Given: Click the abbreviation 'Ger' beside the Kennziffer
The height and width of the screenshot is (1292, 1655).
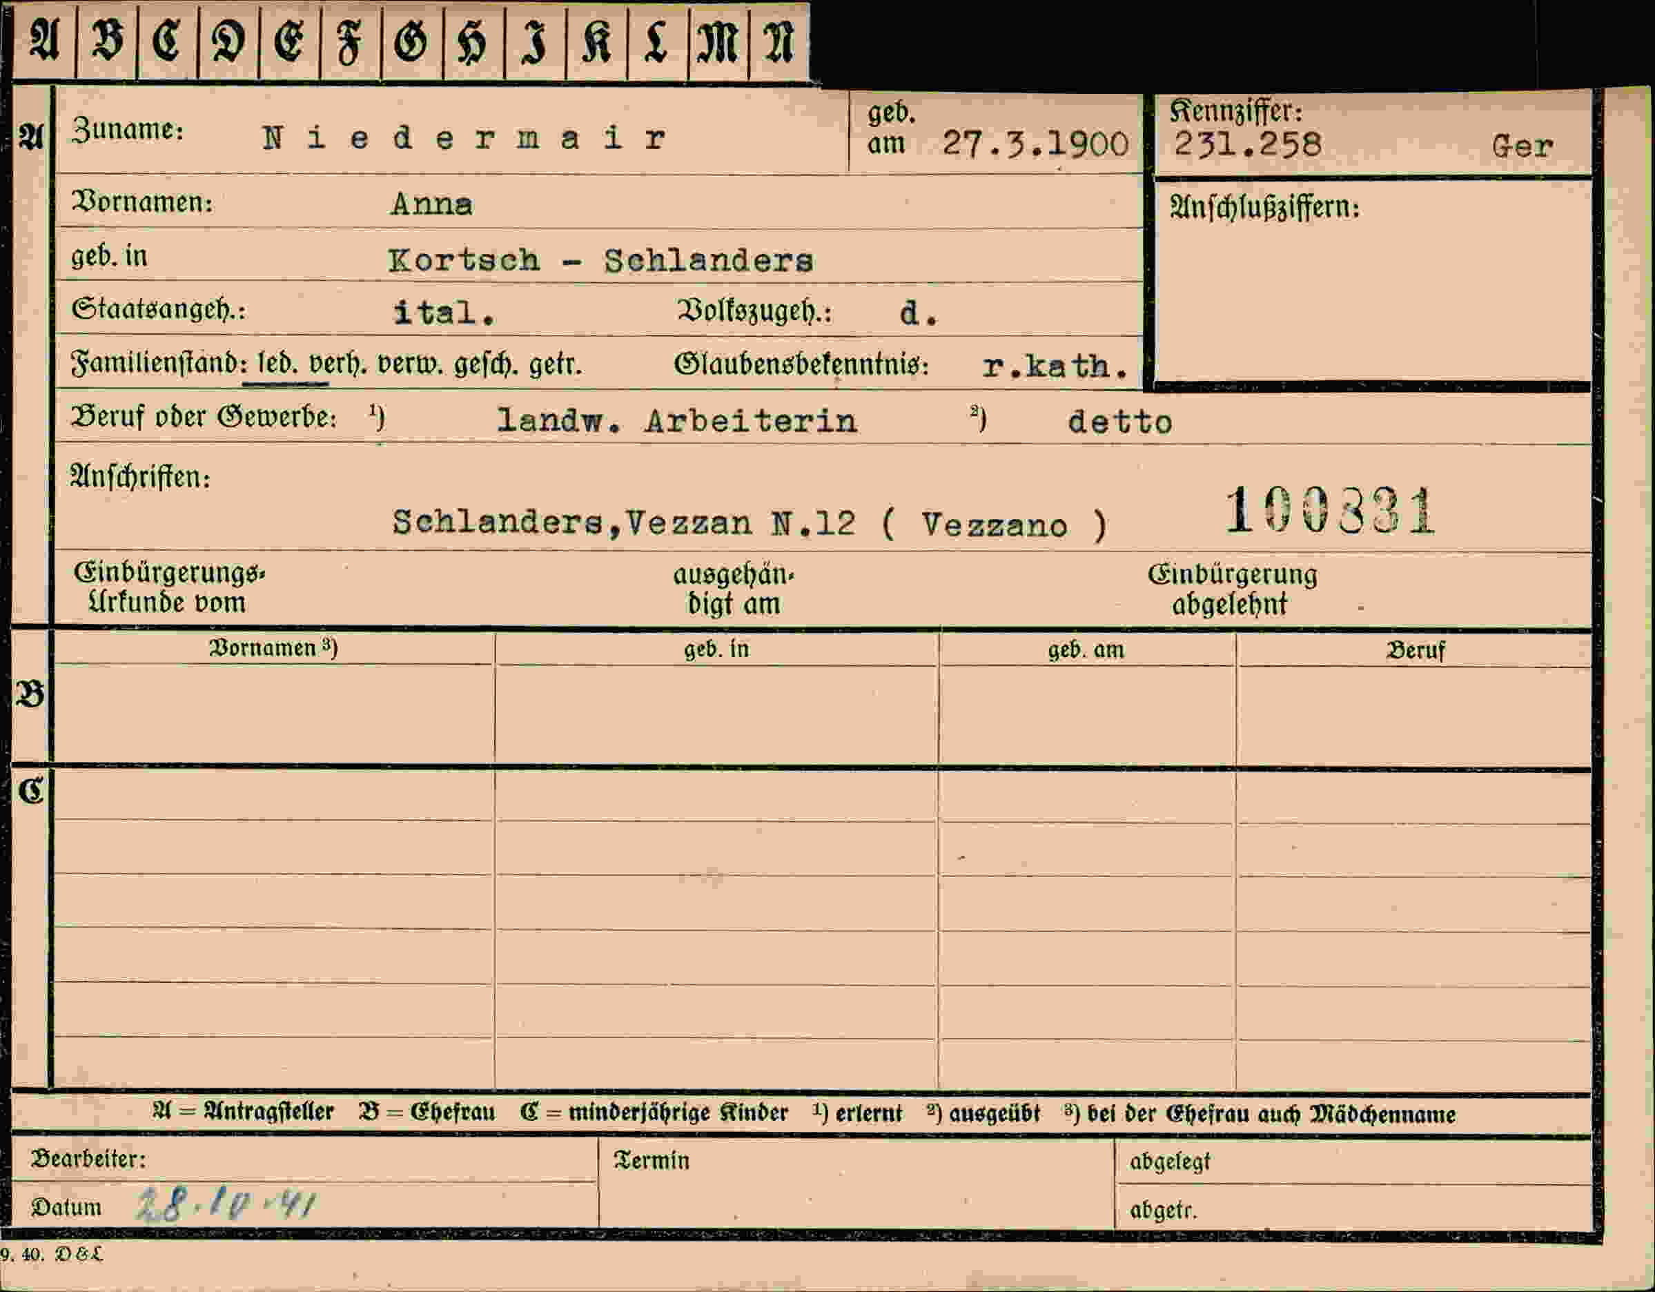Looking at the screenshot, I should 1522,146.
